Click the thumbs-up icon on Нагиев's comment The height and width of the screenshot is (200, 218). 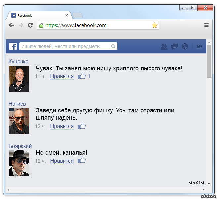[82, 126]
